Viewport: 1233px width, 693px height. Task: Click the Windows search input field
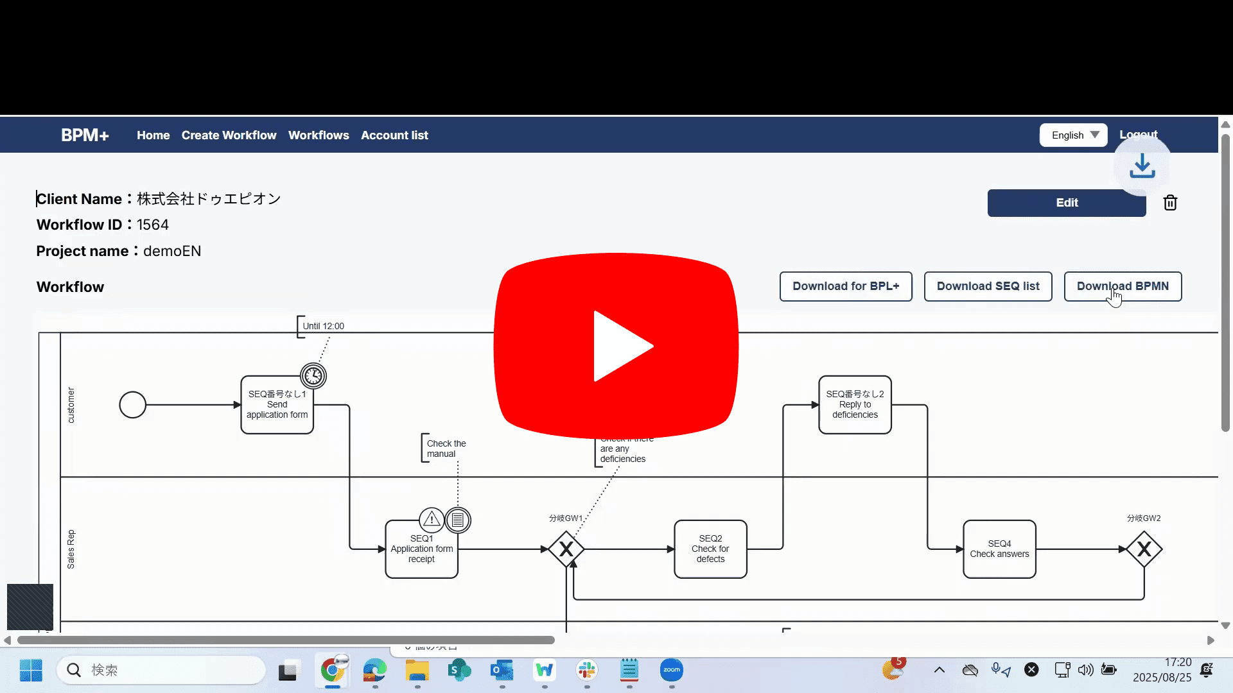[161, 671]
